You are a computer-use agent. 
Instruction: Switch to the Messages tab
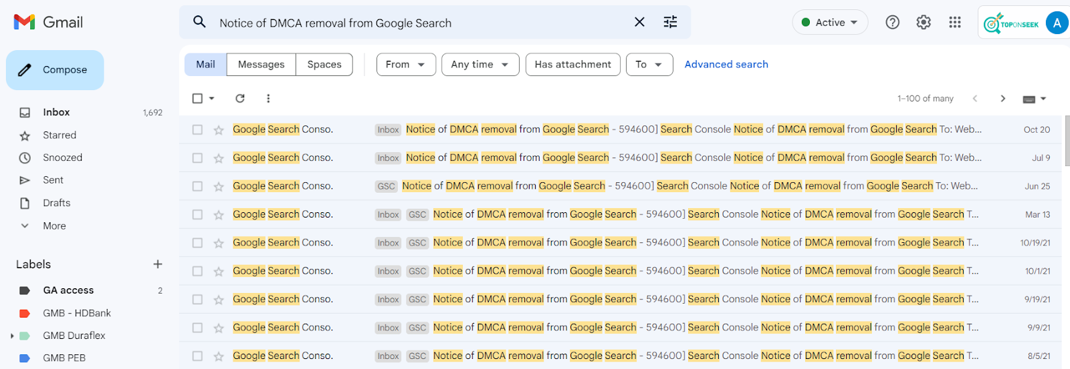tap(261, 65)
